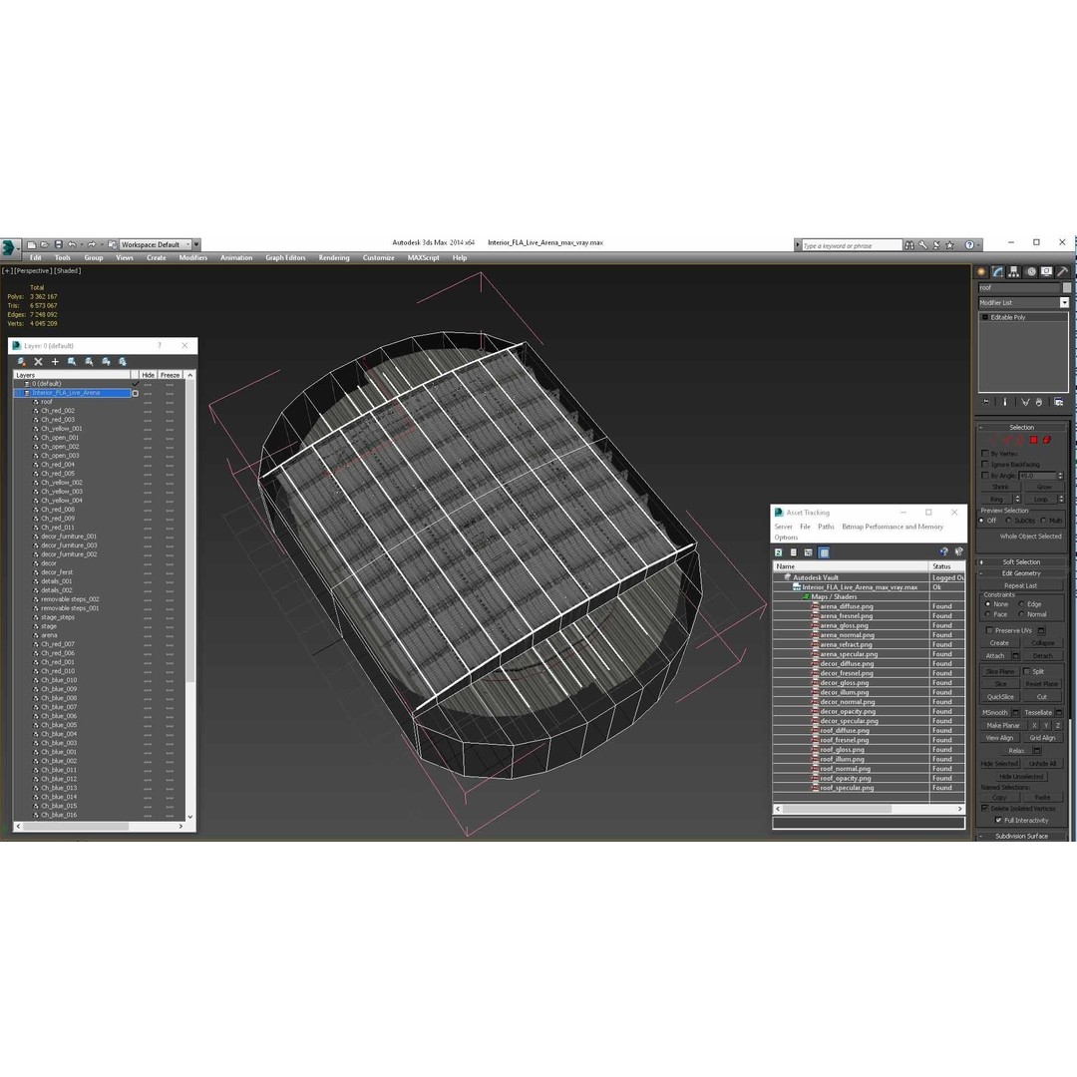
Task: Switch to the Display command panel
Action: point(1044,272)
